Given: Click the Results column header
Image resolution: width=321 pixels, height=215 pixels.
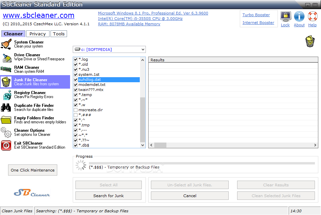Looking at the screenshot, I should coord(233,60).
